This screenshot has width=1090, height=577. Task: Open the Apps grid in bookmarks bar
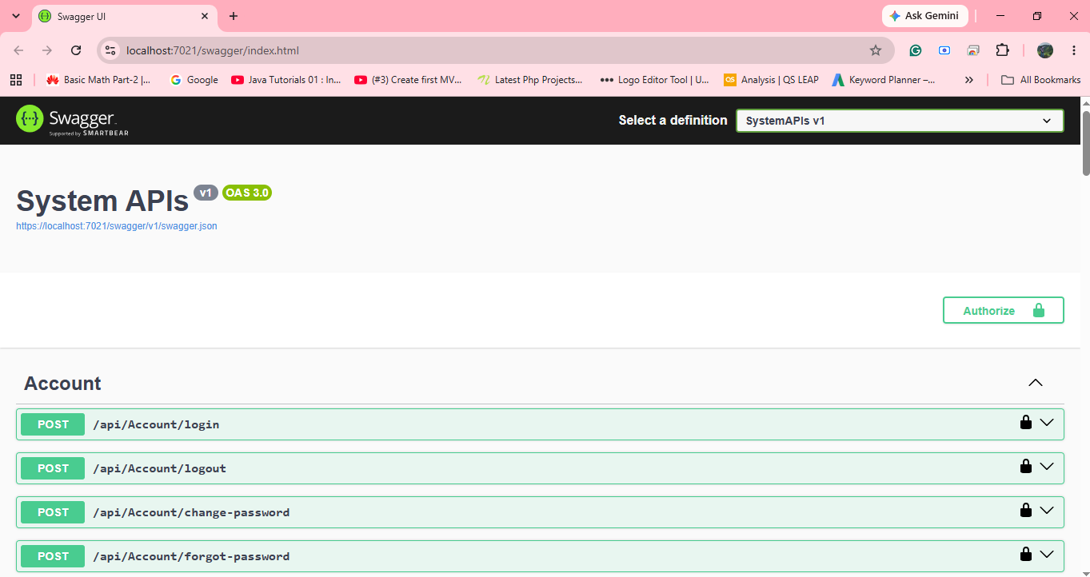[x=15, y=80]
